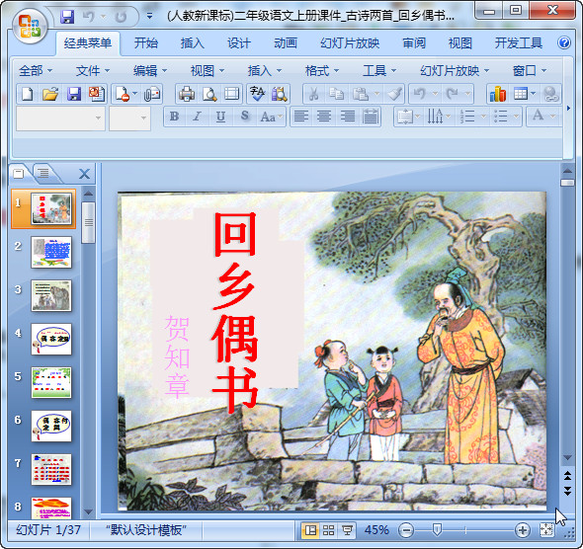583x549 pixels.
Task: Switch to the Outline pane tab
Action: coord(43,173)
